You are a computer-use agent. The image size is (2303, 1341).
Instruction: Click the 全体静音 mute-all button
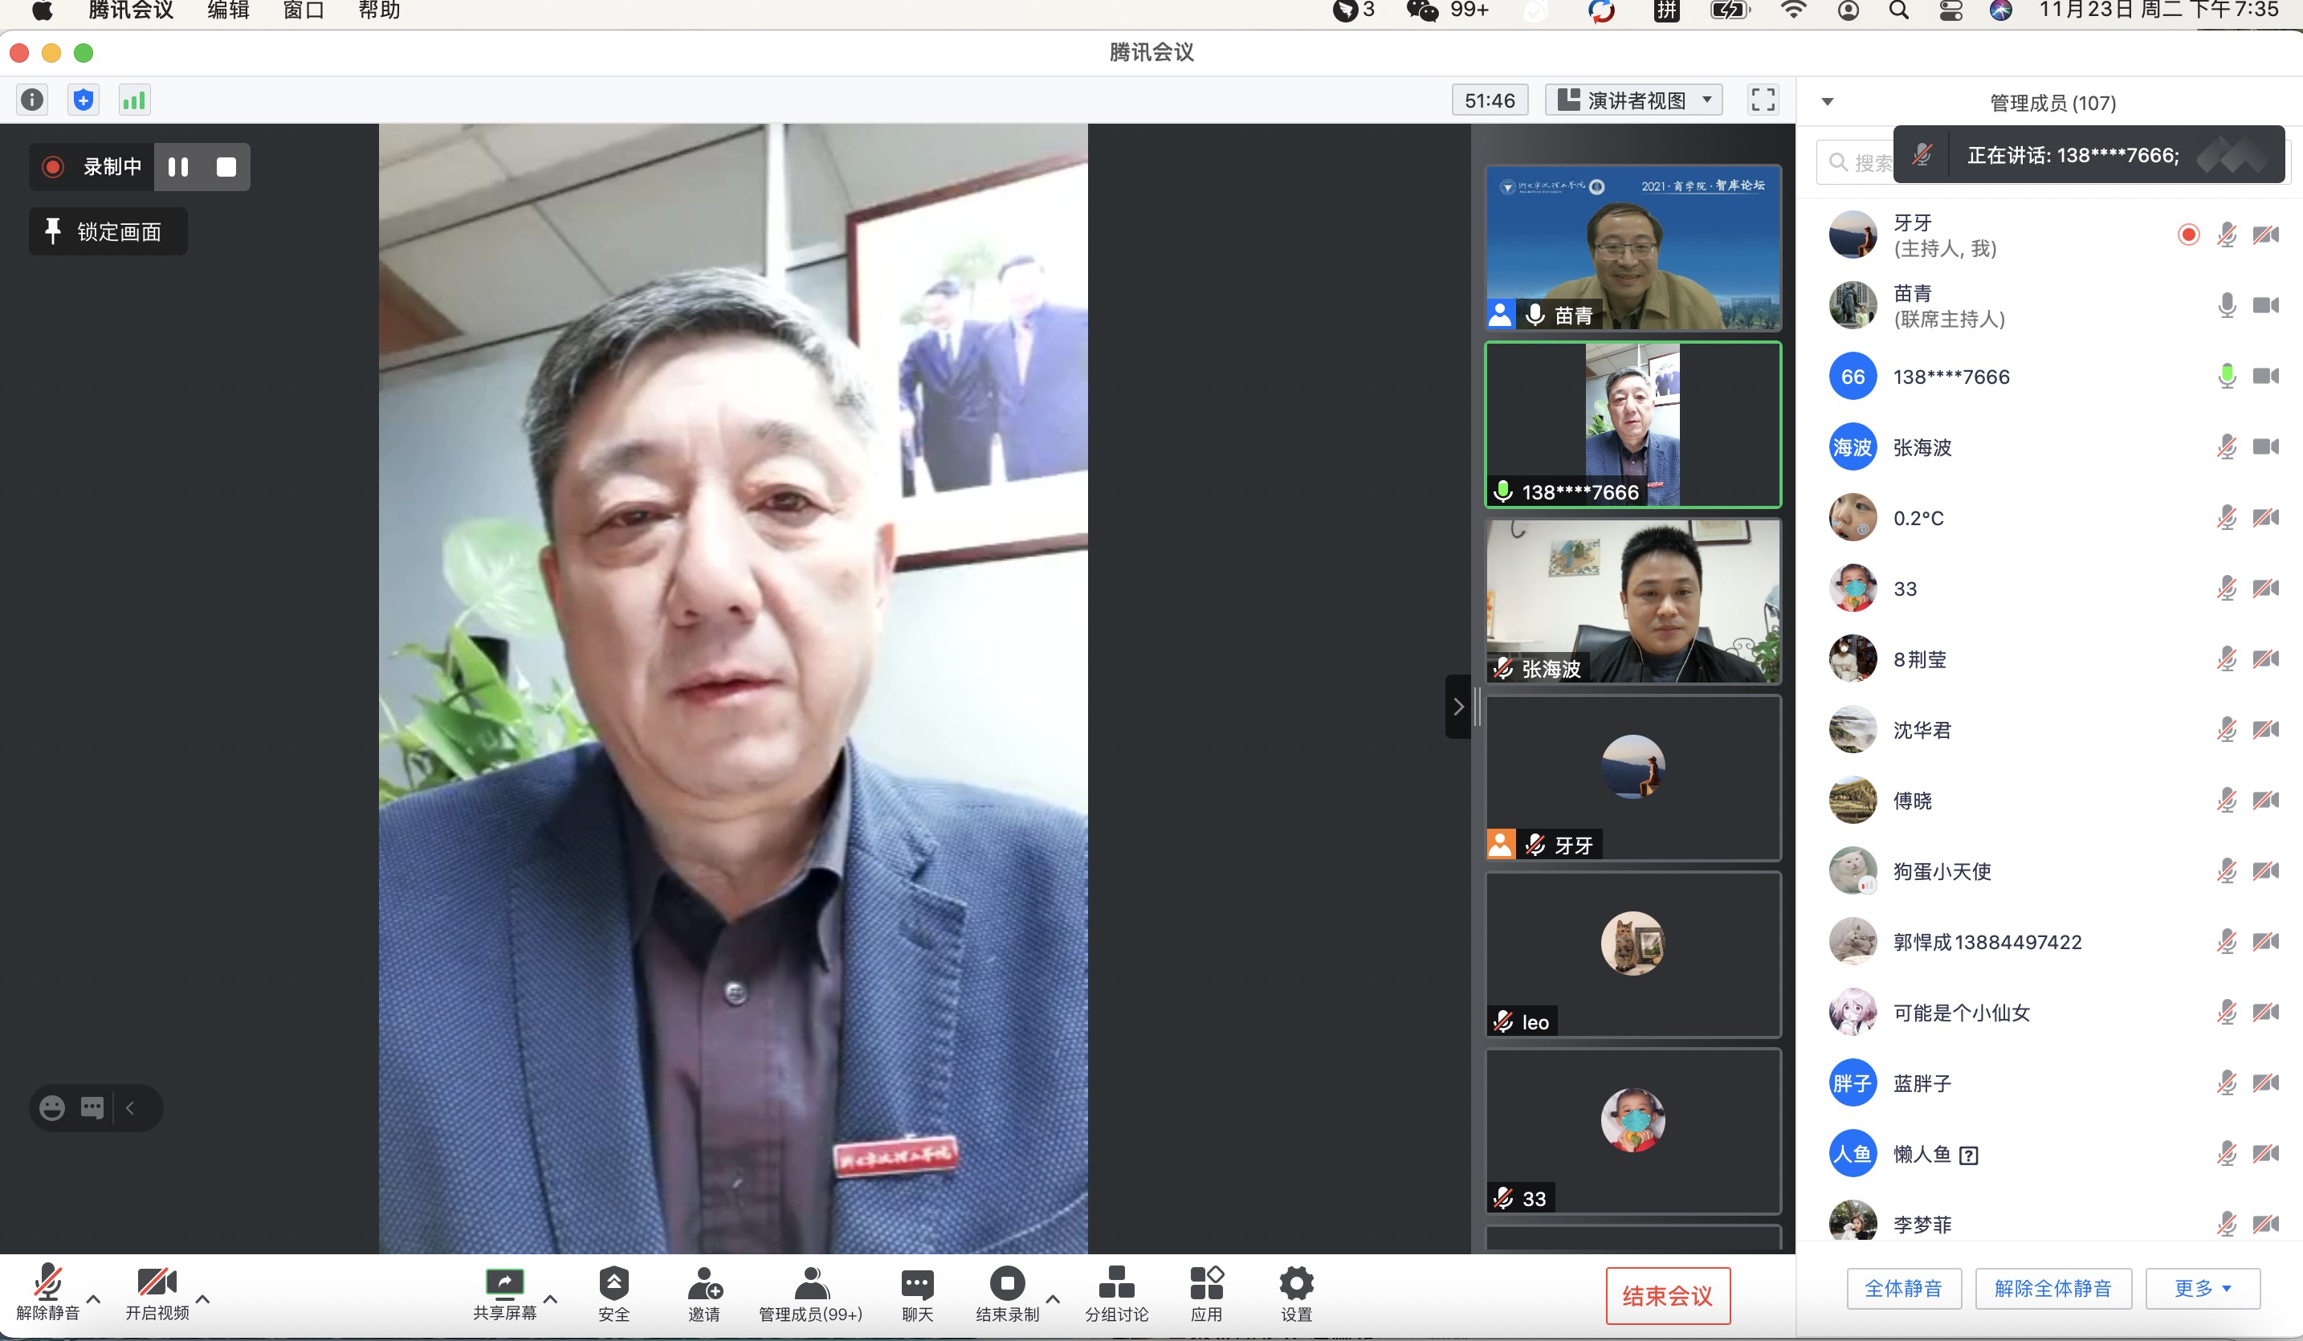tap(1904, 1288)
